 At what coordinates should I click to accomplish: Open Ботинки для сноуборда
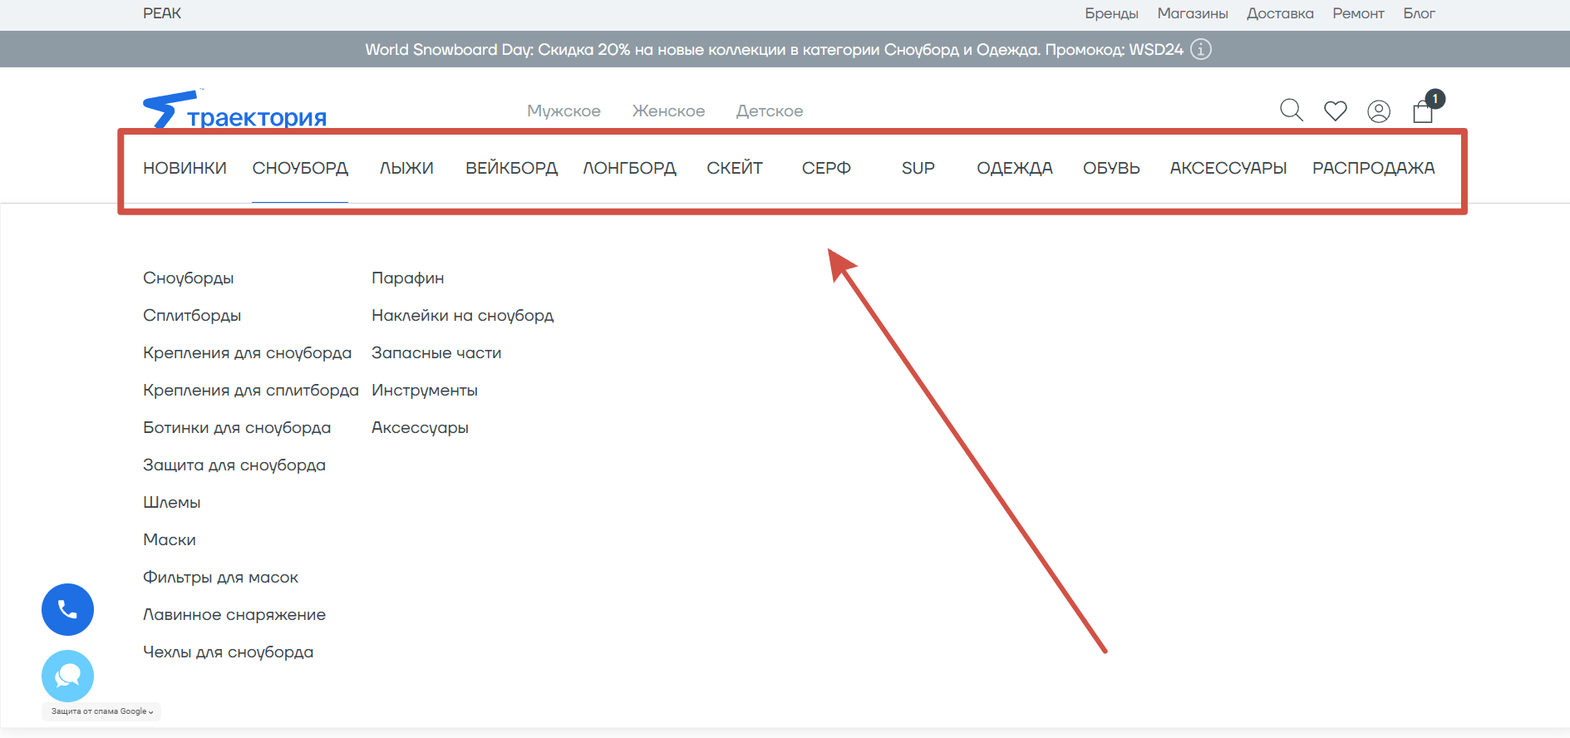pos(237,428)
